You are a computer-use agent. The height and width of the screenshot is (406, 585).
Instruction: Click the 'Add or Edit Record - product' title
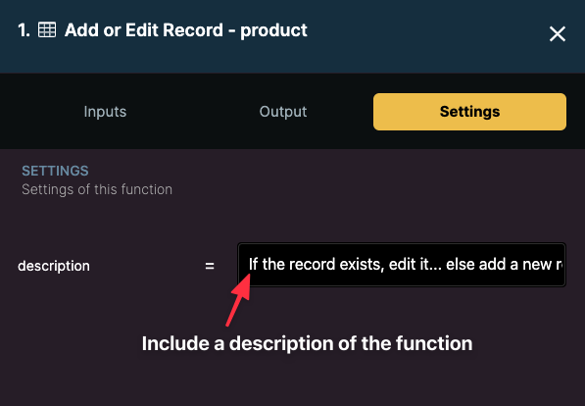click(x=186, y=30)
